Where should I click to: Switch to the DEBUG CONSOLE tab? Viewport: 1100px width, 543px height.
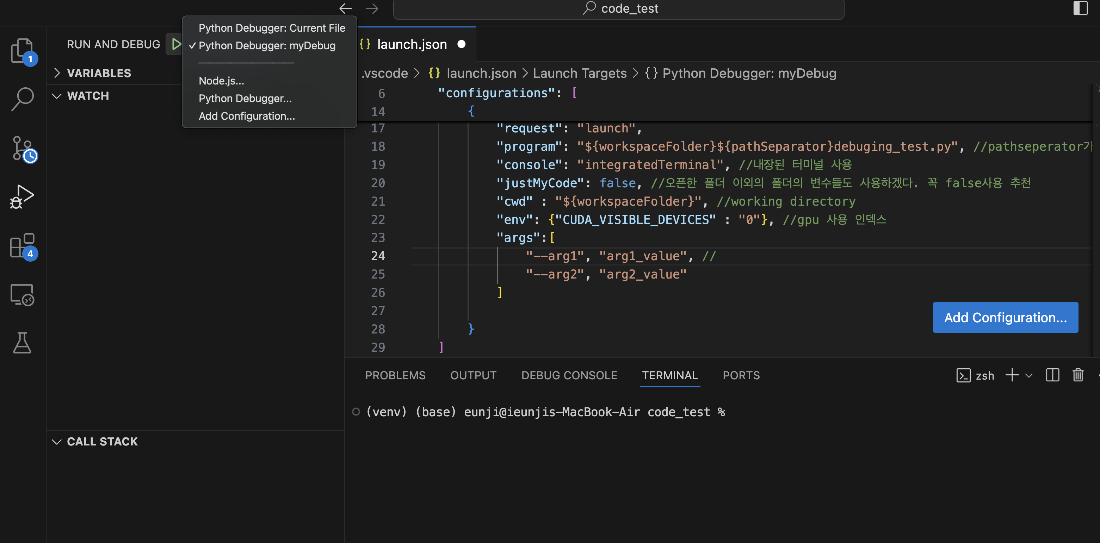(x=569, y=375)
